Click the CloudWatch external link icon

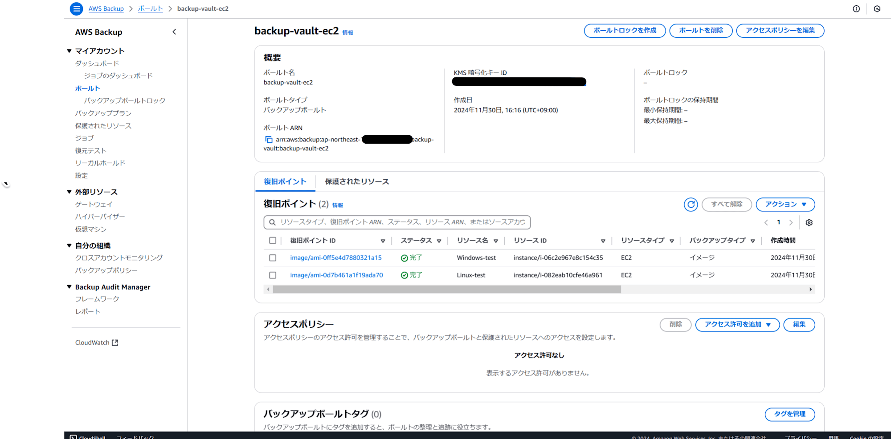coord(115,342)
